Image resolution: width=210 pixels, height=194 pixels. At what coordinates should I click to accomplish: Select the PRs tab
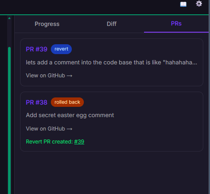click(x=176, y=24)
